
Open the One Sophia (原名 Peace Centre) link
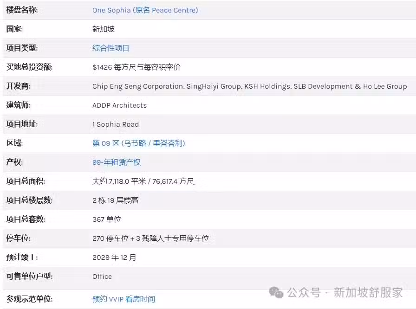tap(145, 10)
